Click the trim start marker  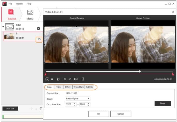[x=45, y=74]
